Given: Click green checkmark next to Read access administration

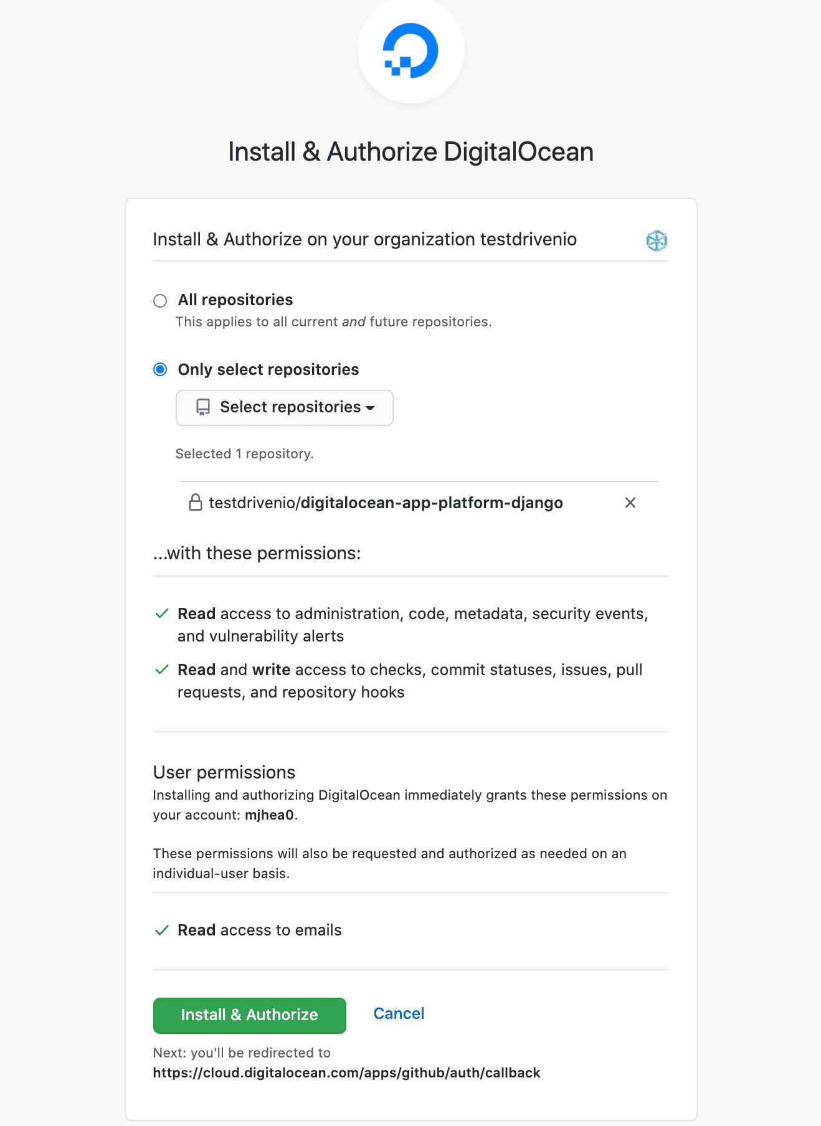Looking at the screenshot, I should point(162,613).
